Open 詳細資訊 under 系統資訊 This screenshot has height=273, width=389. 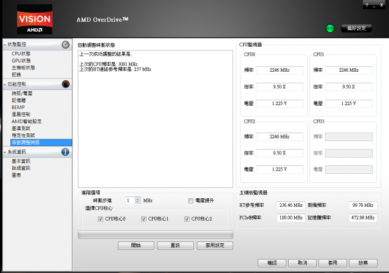pos(21,168)
